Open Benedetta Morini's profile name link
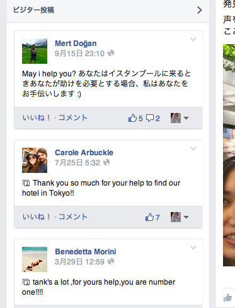The image size is (235, 308). (x=86, y=252)
